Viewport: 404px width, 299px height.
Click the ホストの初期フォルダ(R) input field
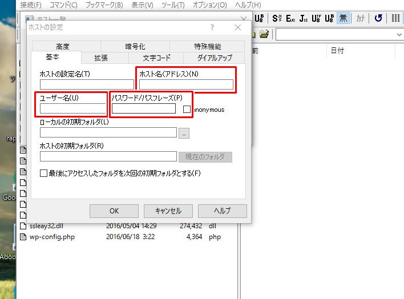click(x=108, y=156)
